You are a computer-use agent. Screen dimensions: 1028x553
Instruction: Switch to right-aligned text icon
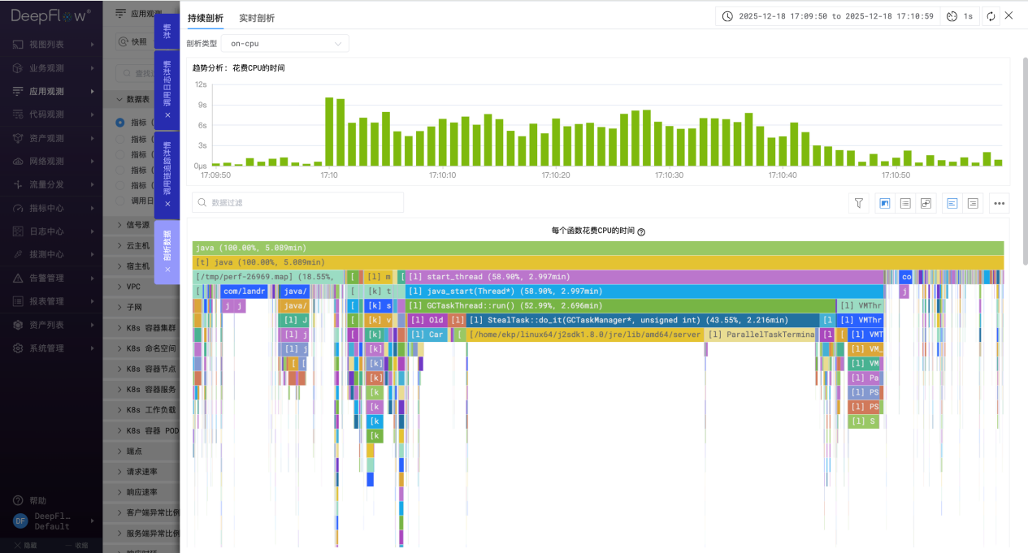[973, 203]
